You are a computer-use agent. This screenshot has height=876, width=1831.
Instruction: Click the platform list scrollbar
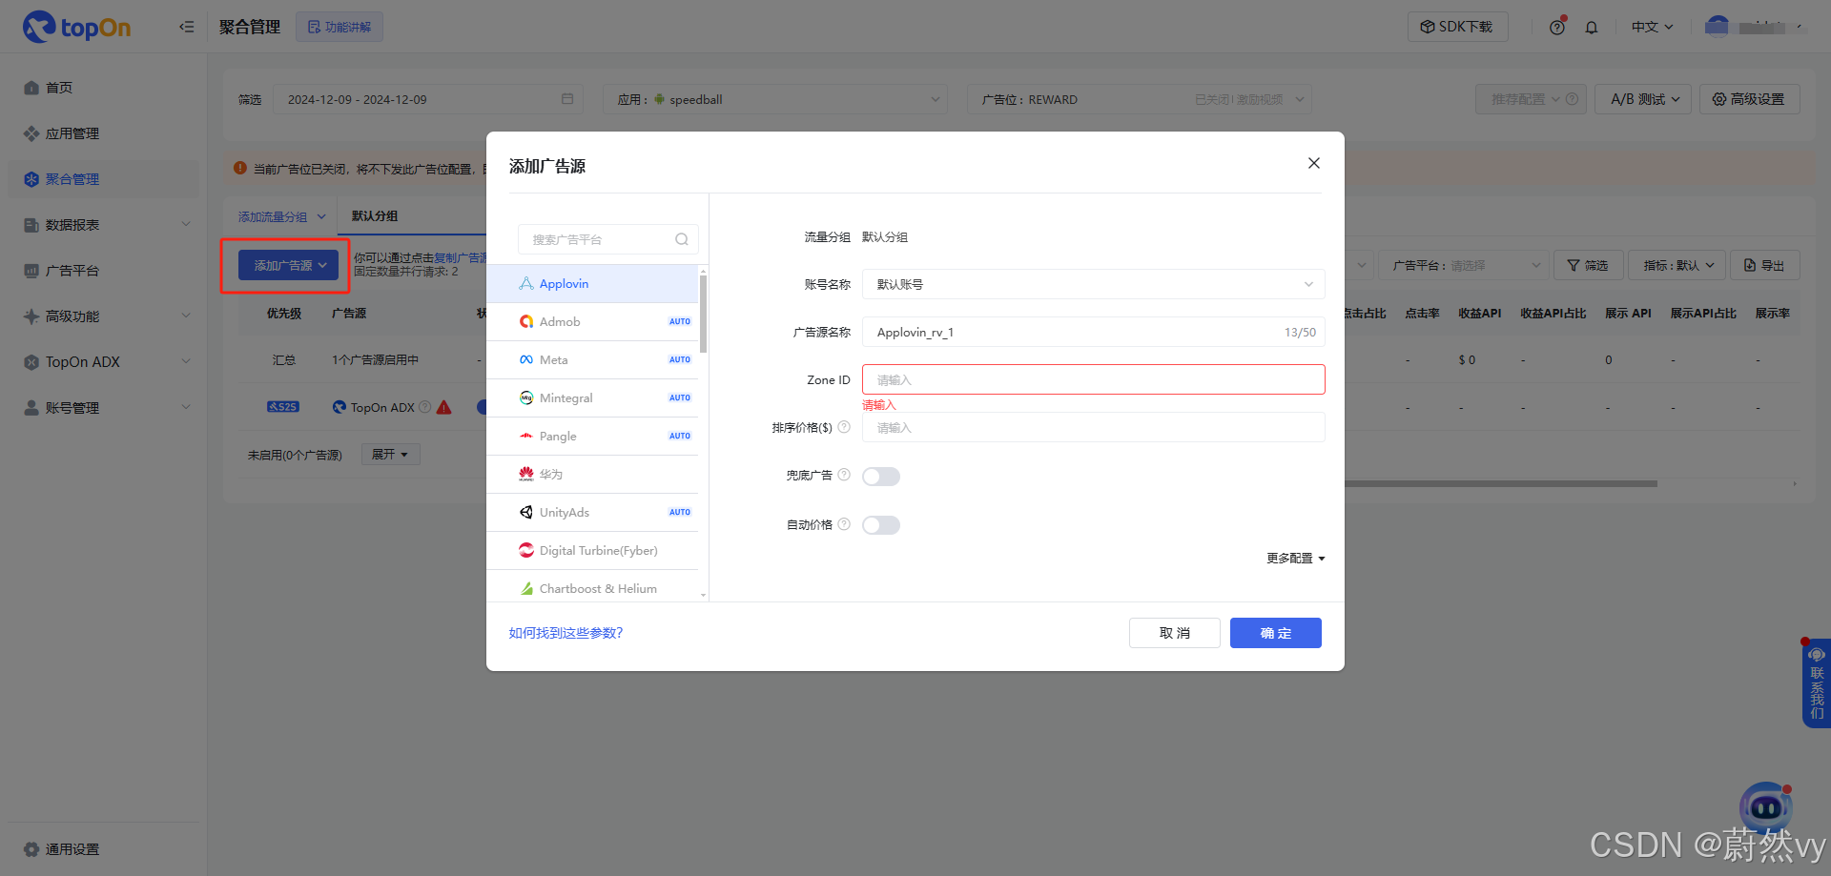pos(703,315)
